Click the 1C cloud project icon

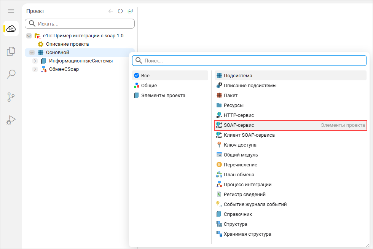pyautogui.click(x=11, y=29)
